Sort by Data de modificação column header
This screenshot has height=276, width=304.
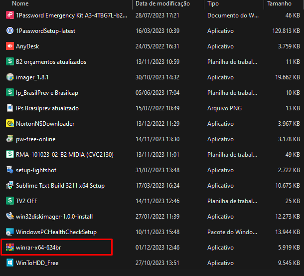(162, 3)
